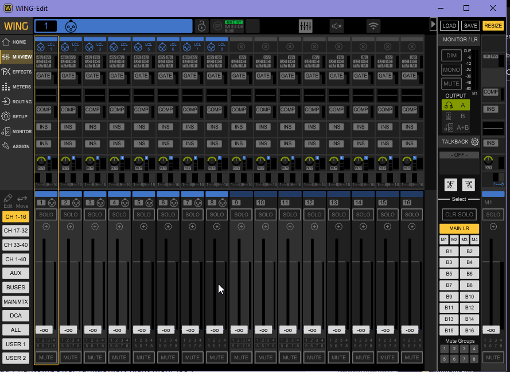The image size is (510, 372).
Task: Toggle the SIP solo-in-place icon
Action: tap(217, 26)
